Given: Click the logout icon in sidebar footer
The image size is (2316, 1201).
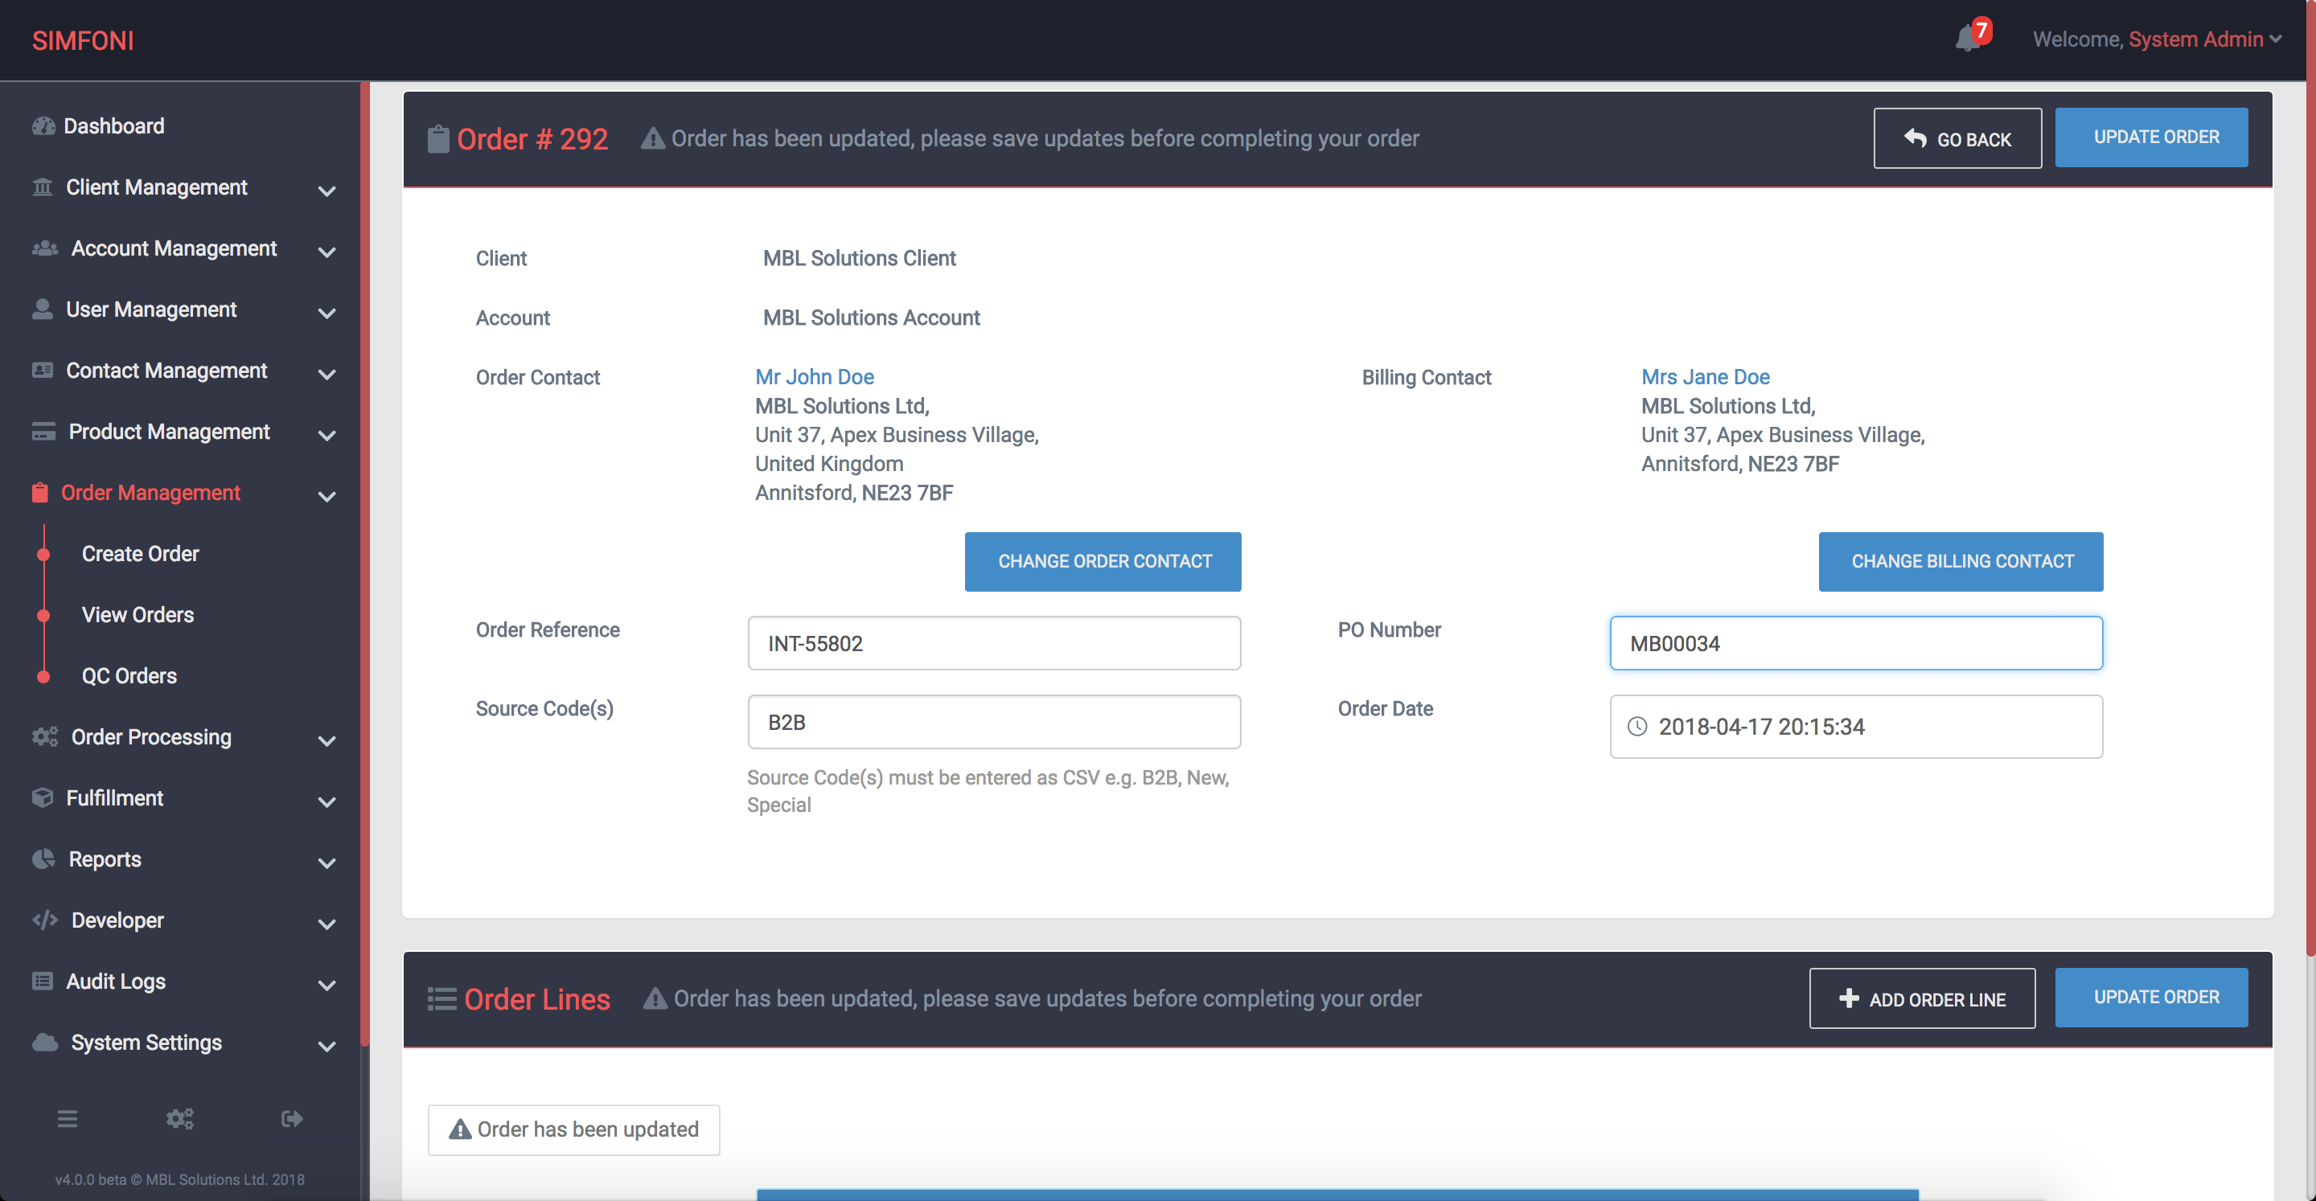Looking at the screenshot, I should [291, 1118].
